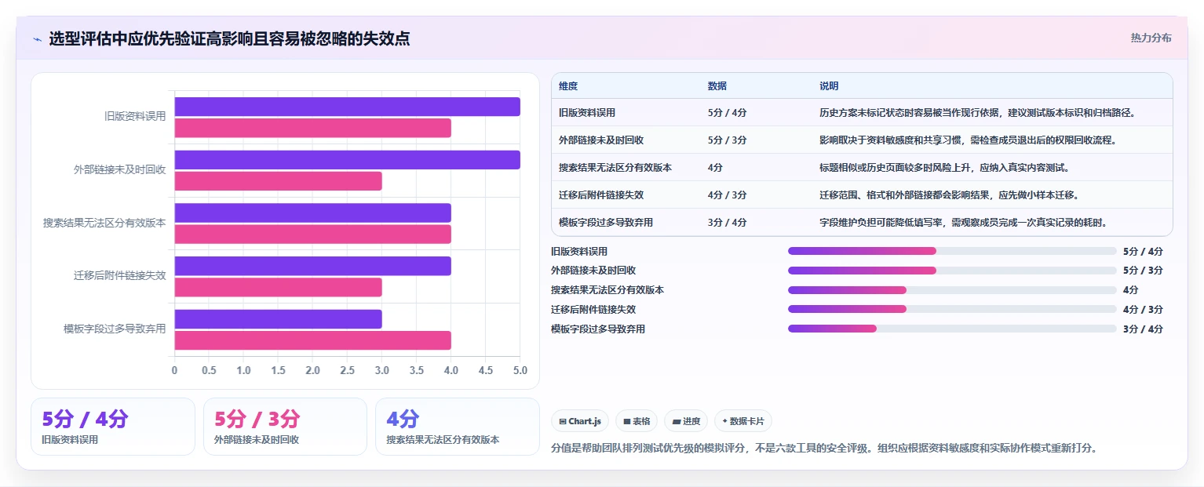Click the pink chart bar for 搜索结果无法区分有效版本
Image resolution: width=1204 pixels, height=487 pixels.
coord(312,234)
